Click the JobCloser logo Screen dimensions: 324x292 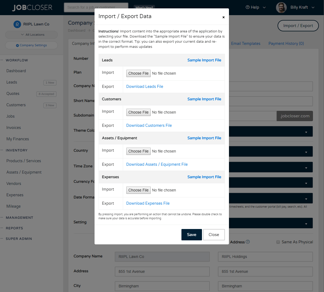pyautogui.click(x=32, y=8)
